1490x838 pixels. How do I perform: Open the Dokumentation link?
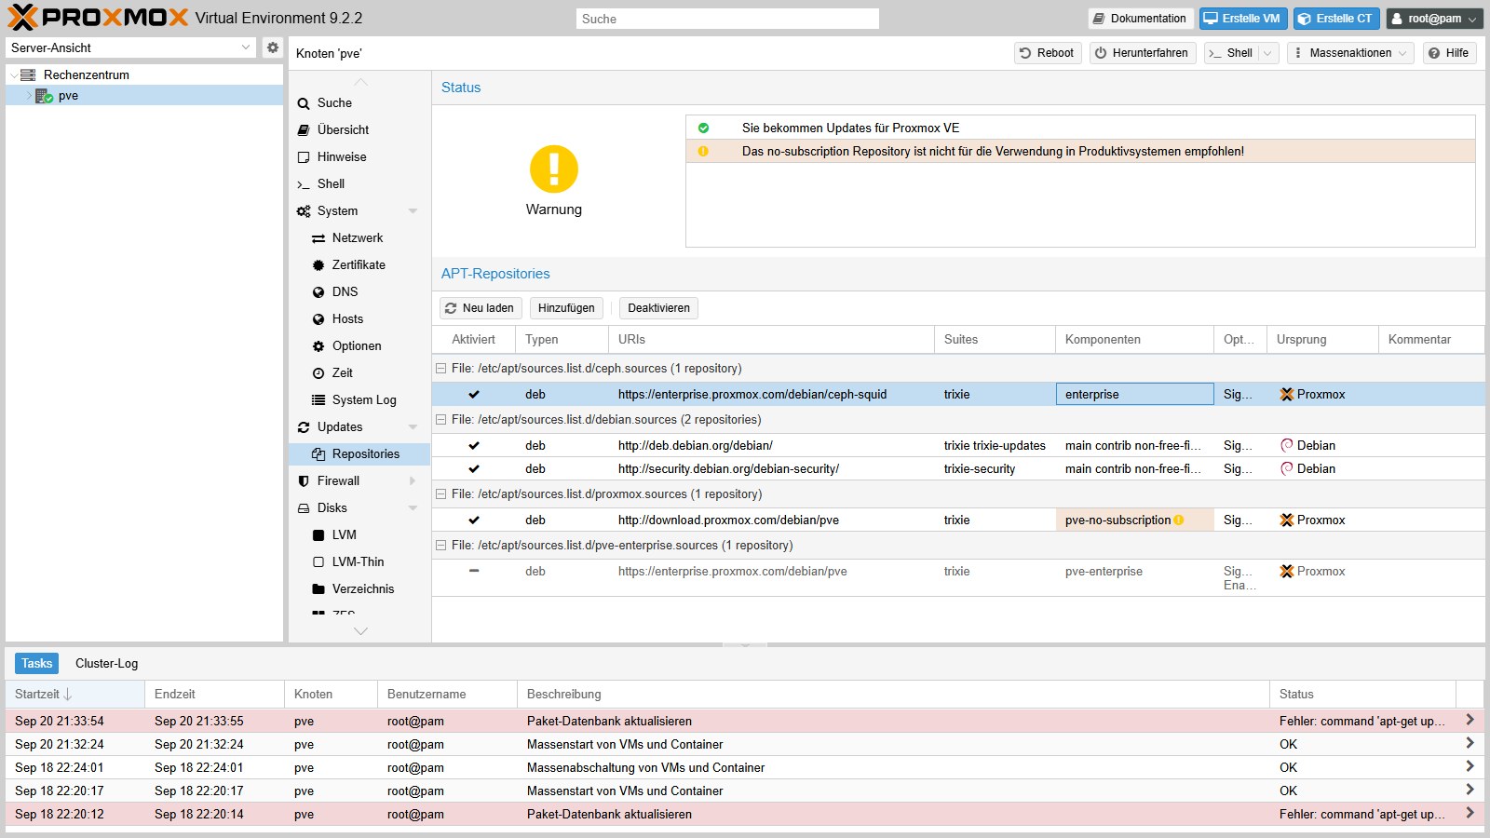click(x=1141, y=19)
